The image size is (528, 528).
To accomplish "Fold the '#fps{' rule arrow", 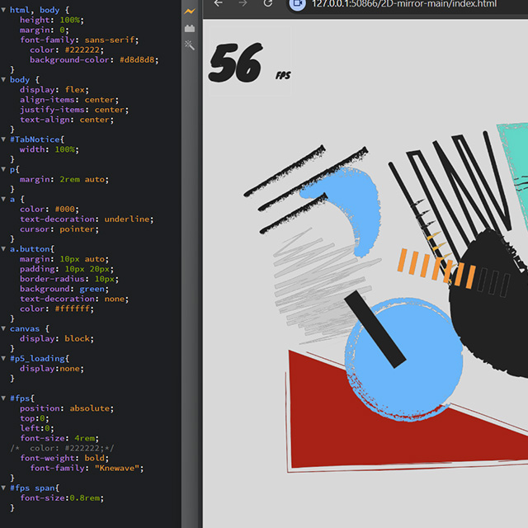I will pos(3,398).
